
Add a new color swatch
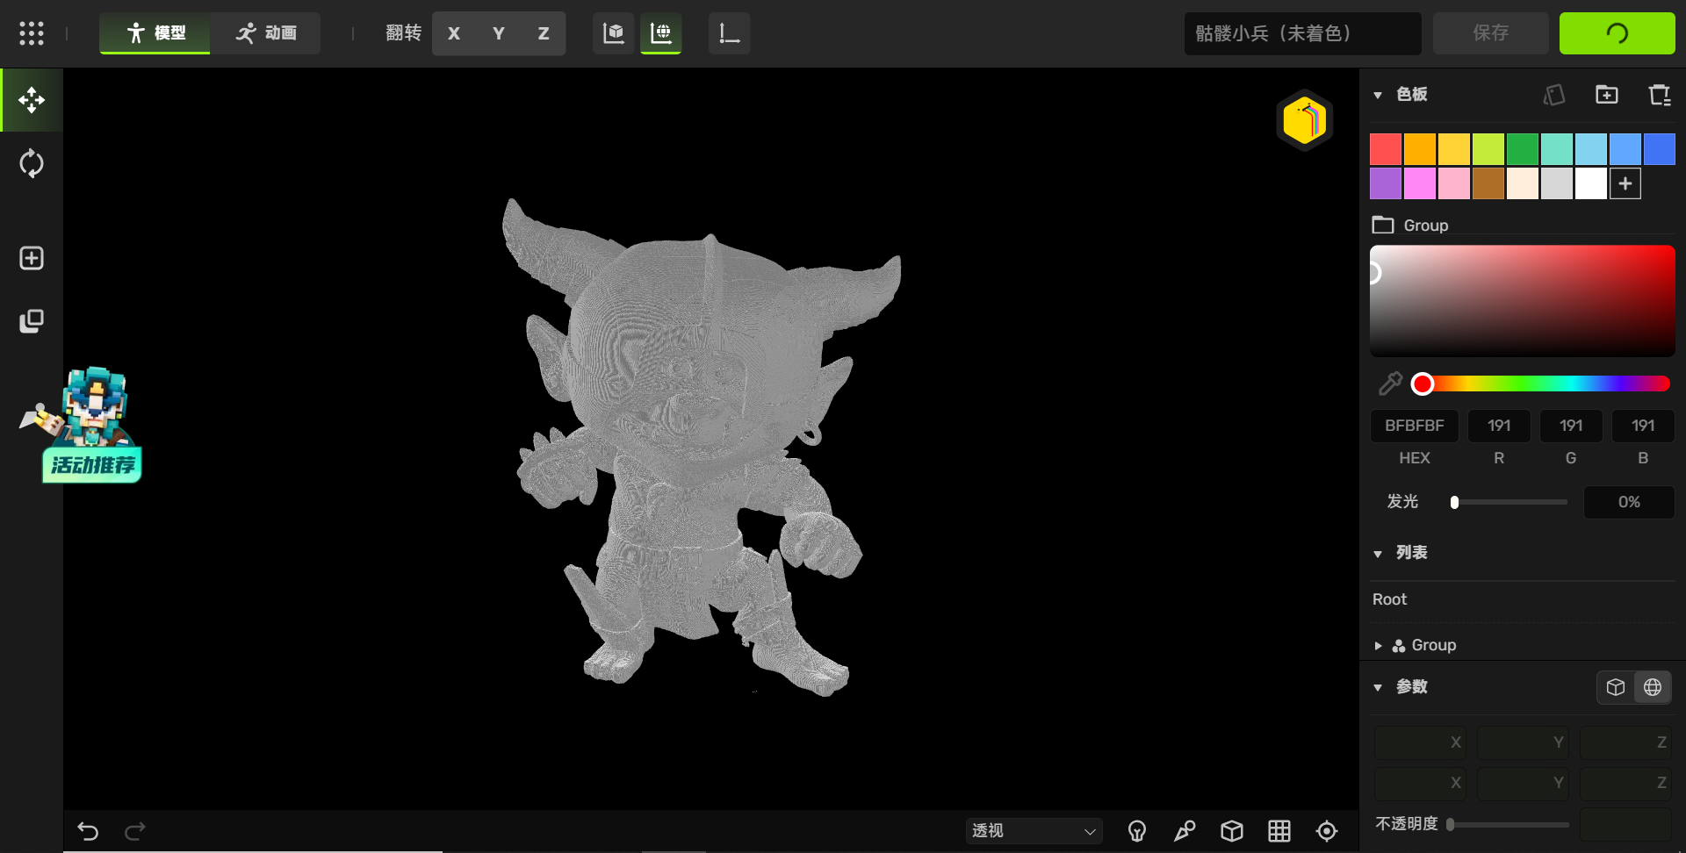(1625, 183)
